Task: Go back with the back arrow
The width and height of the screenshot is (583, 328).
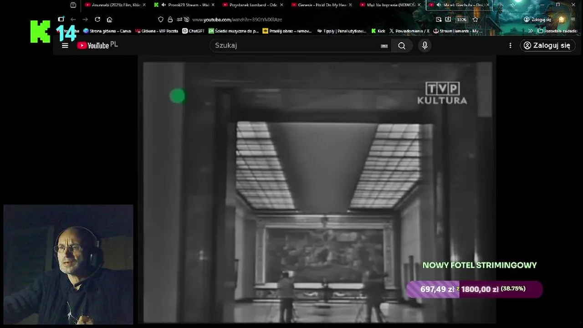Action: click(73, 20)
